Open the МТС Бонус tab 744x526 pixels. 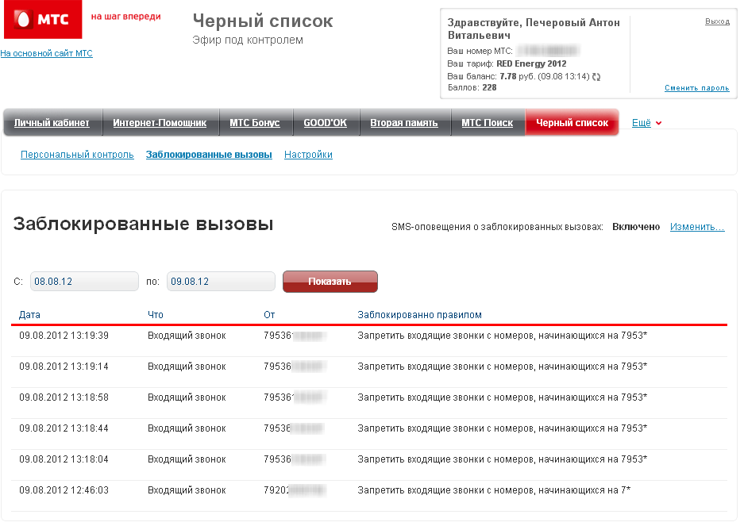coord(255,123)
